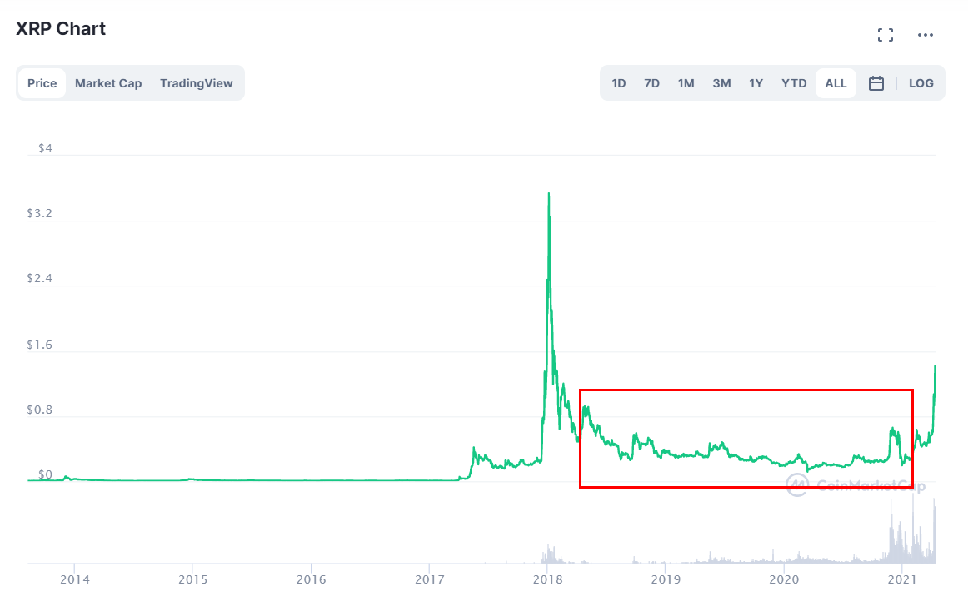The height and width of the screenshot is (601, 968).
Task: Show year-to-date (YTD) range
Action: tap(794, 83)
